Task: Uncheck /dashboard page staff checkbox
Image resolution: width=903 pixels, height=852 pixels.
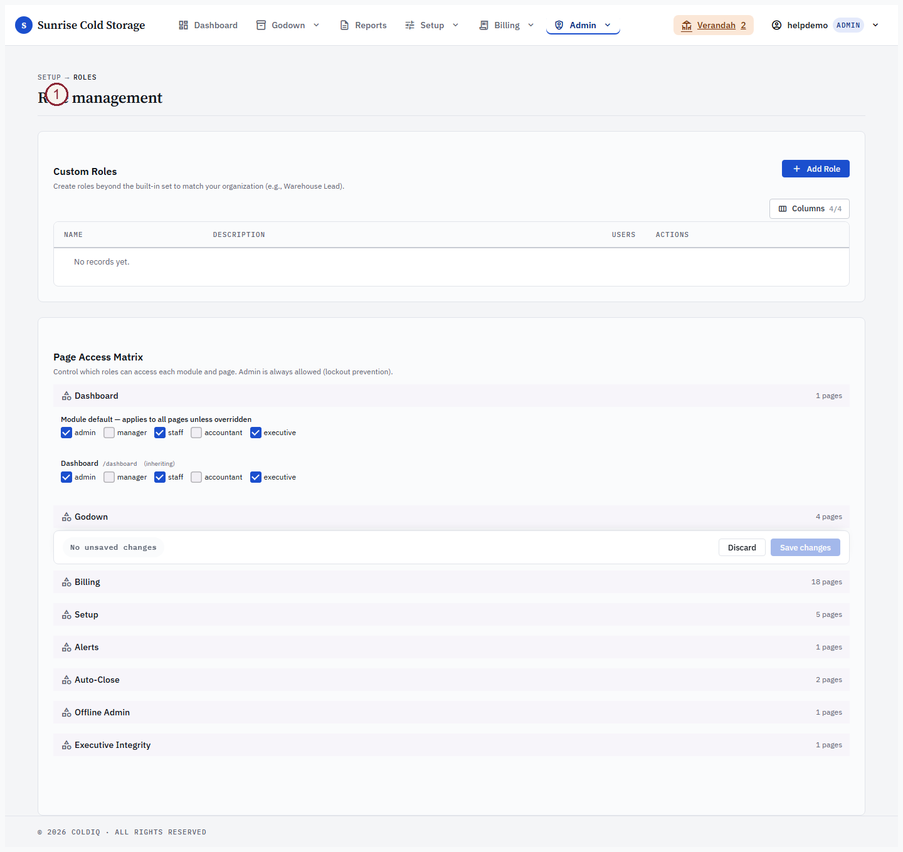Action: pyautogui.click(x=160, y=477)
